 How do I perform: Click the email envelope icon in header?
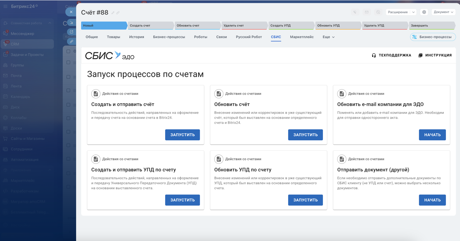366,12
